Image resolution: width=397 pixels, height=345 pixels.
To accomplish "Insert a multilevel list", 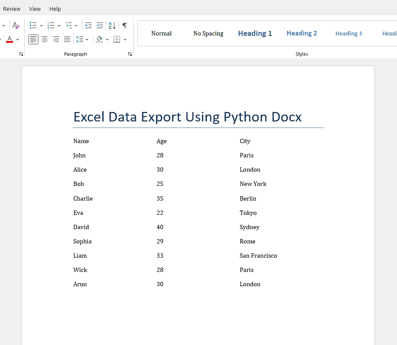I will (69, 26).
